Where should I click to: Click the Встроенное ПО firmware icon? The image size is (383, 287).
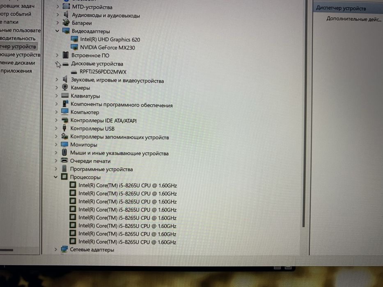[x=65, y=55]
